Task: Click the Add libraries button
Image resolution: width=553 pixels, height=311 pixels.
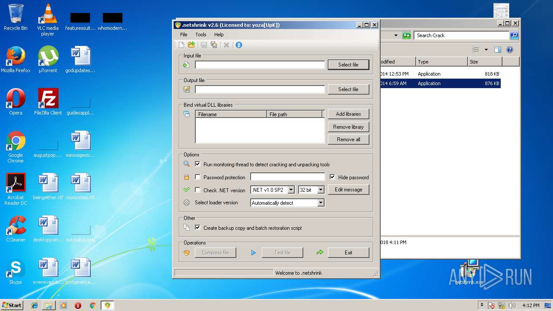Action: (x=348, y=114)
